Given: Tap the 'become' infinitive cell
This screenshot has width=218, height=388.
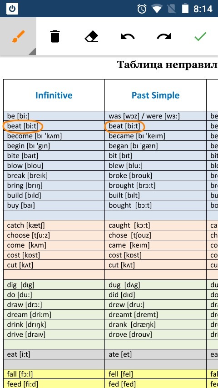Looking at the screenshot, I should click(x=54, y=136).
